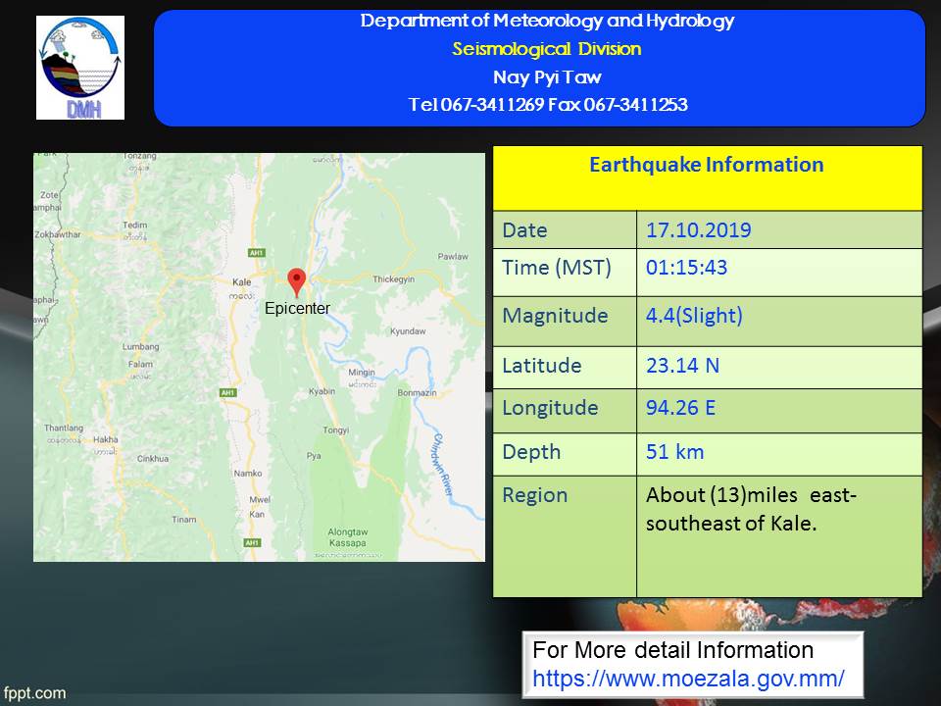This screenshot has height=706, width=941.
Task: Click the 'Namko' label on map
Action: 248,473
